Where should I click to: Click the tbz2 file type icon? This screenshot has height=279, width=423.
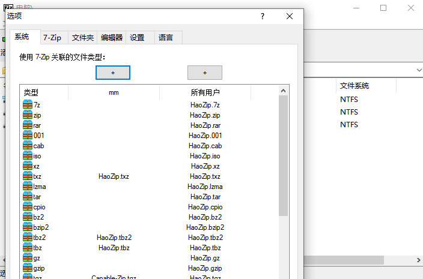(28, 237)
